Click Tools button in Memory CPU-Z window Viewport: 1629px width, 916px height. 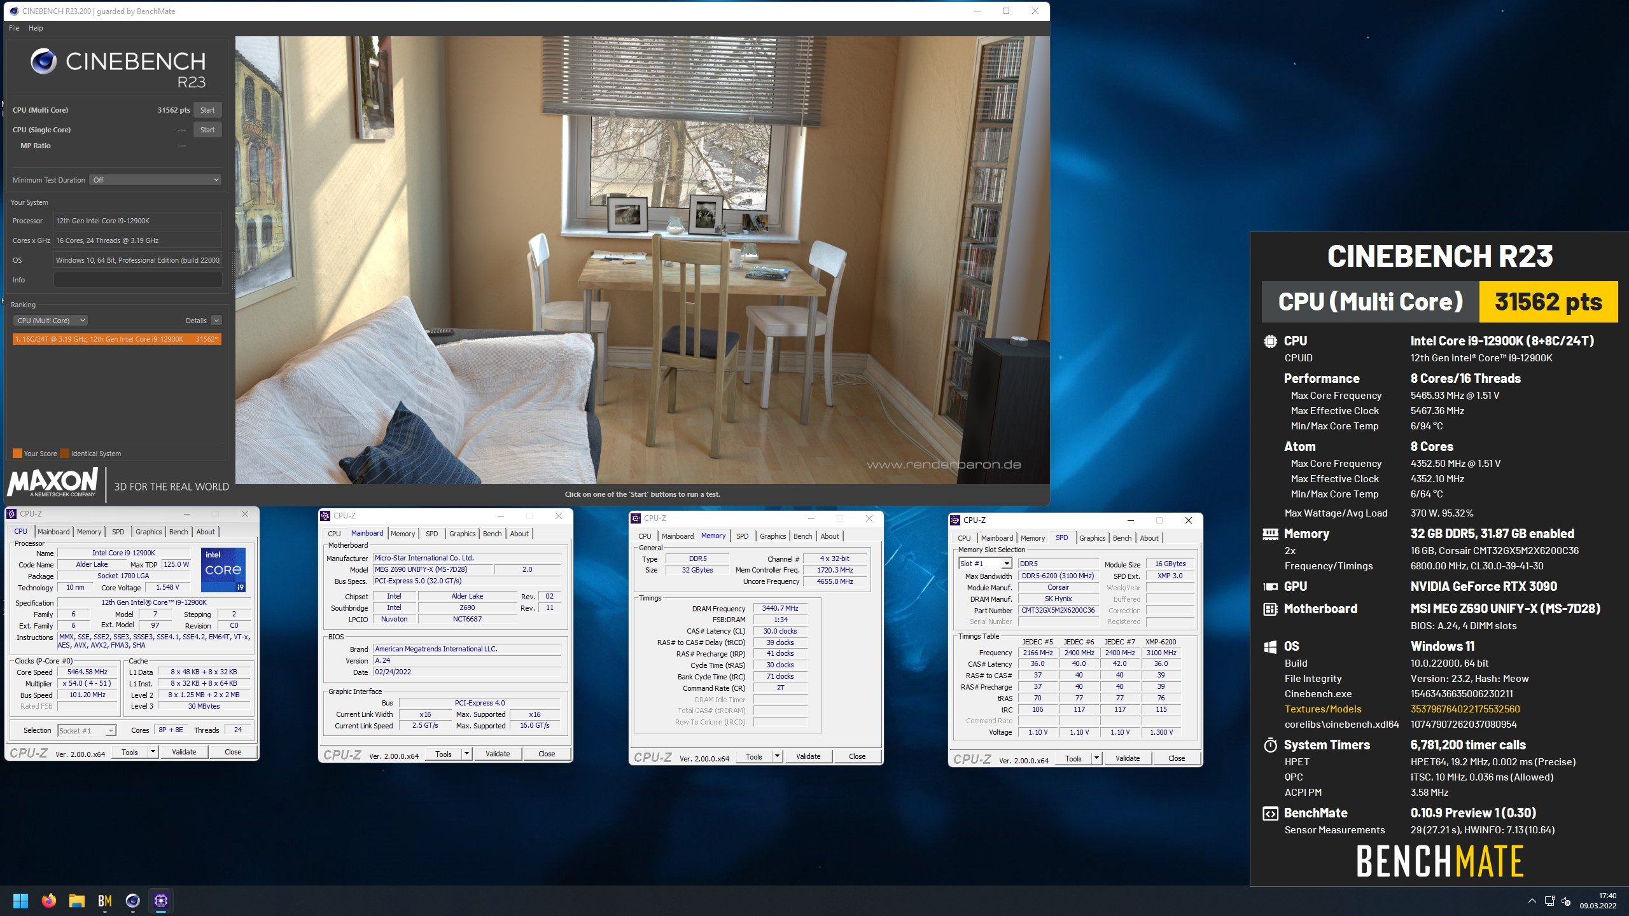tap(754, 756)
